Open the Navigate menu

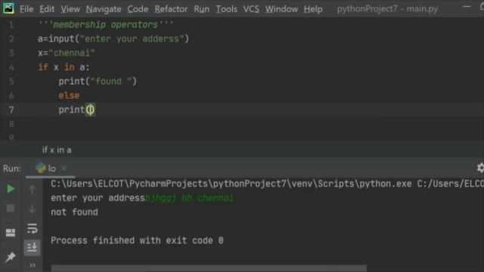click(x=104, y=9)
